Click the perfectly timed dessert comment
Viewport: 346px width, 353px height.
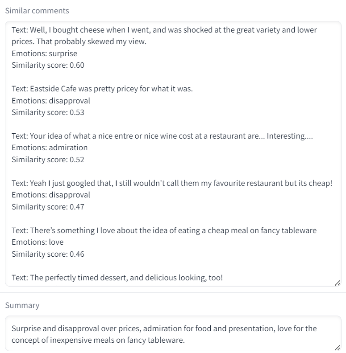pyautogui.click(x=117, y=278)
